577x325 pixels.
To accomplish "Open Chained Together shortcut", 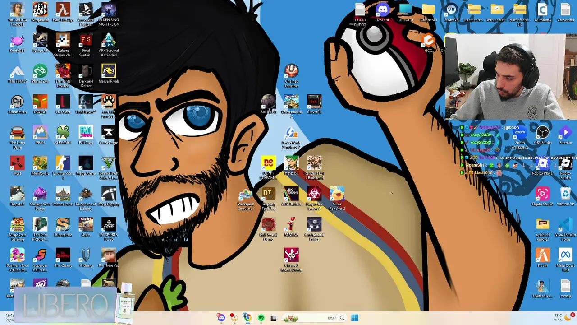I will pyautogui.click(x=291, y=76).
